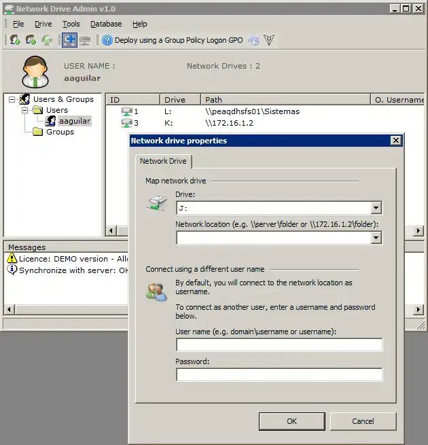Screen dimensions: 428x445
Task: Click Cancel in Network drive properties
Action: 363,421
